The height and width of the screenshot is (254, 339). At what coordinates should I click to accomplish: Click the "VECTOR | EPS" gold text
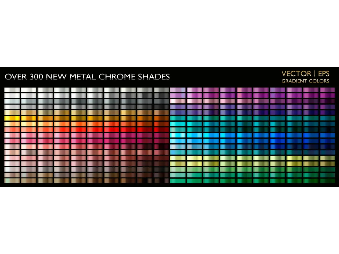pos(305,74)
